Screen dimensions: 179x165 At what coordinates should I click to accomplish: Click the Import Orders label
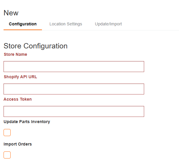[18, 144]
